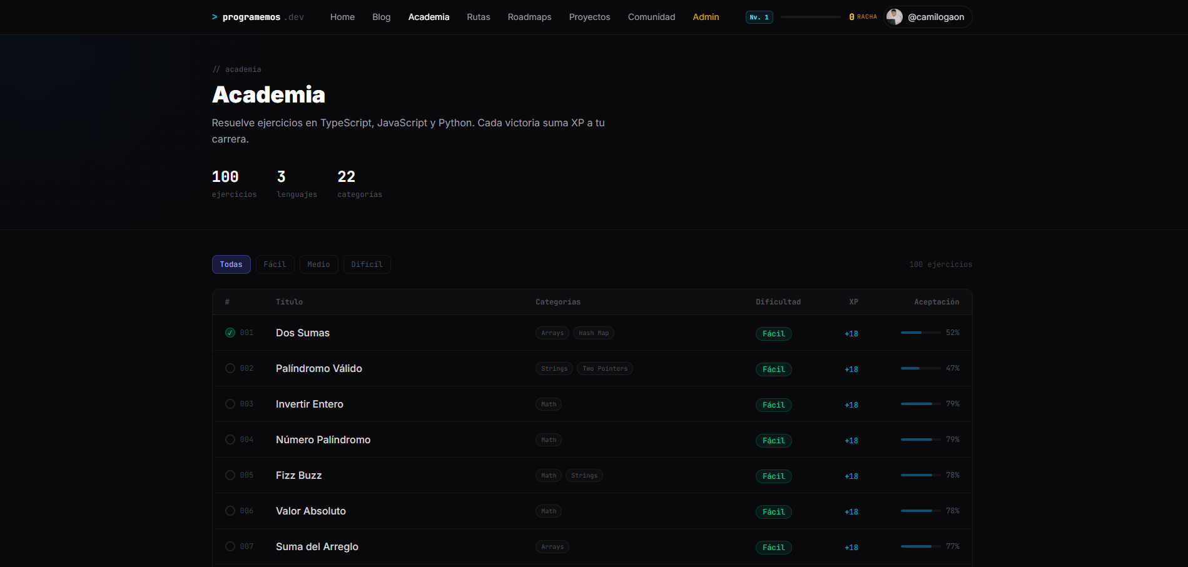Click the status circle for Número Palíndromo
The image size is (1188, 567).
pyautogui.click(x=230, y=439)
